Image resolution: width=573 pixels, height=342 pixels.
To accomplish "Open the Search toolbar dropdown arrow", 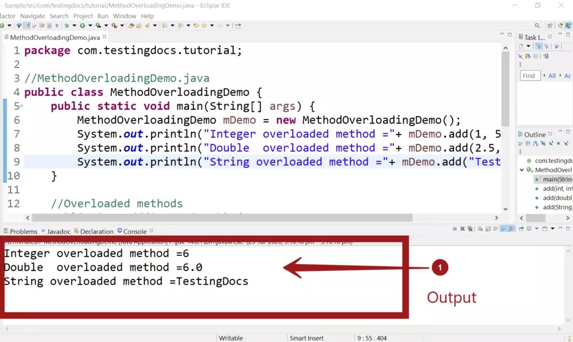I will click(154, 26).
